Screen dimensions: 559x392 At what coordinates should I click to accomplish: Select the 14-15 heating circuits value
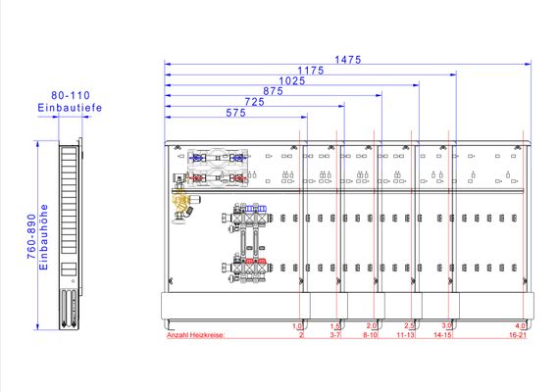442,335
